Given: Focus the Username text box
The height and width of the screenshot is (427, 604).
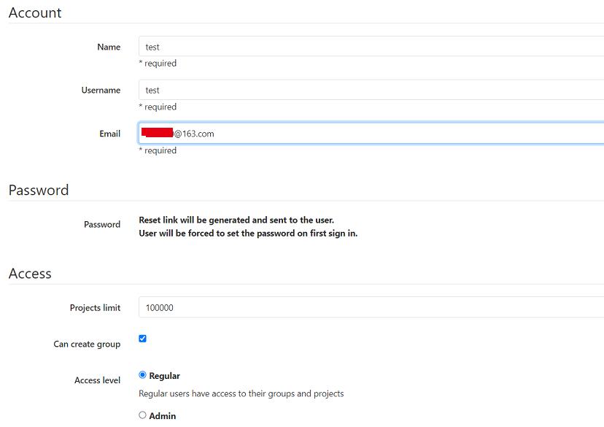Looking at the screenshot, I should (371, 90).
